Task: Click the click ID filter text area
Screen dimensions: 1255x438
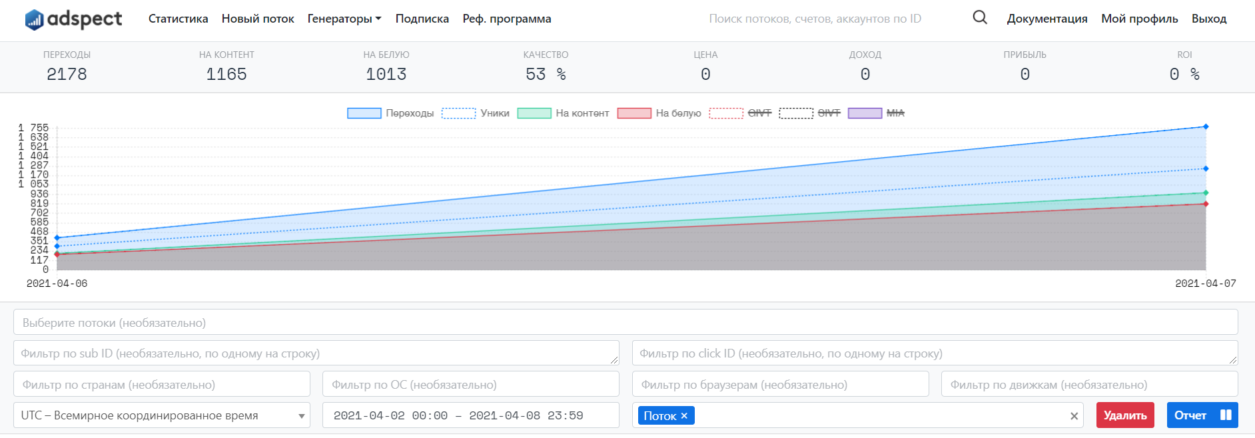Action: pos(935,353)
